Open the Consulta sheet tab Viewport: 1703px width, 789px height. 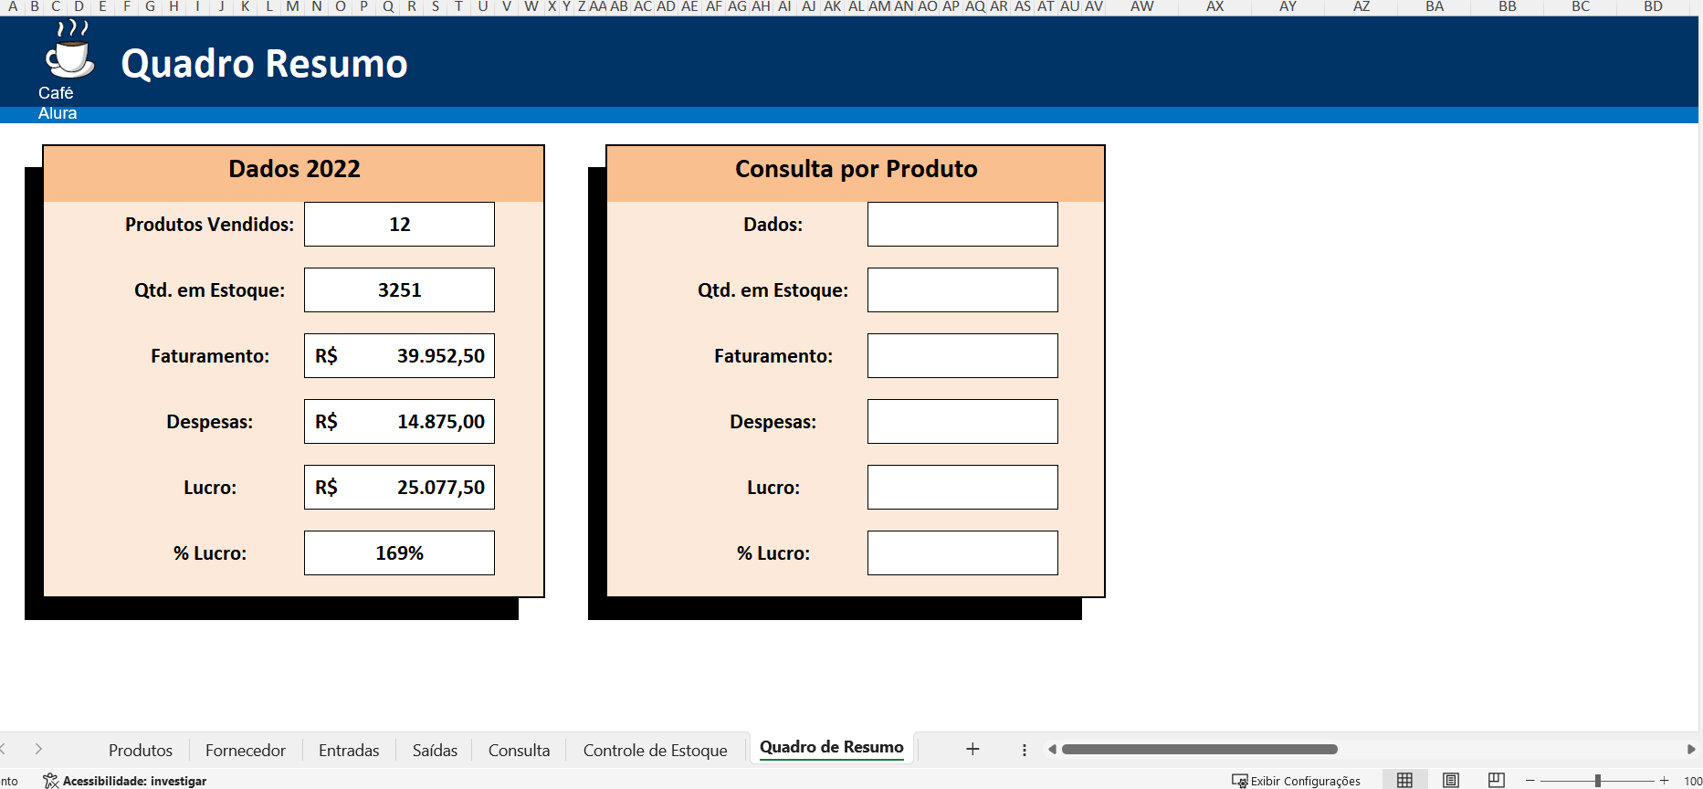point(519,750)
